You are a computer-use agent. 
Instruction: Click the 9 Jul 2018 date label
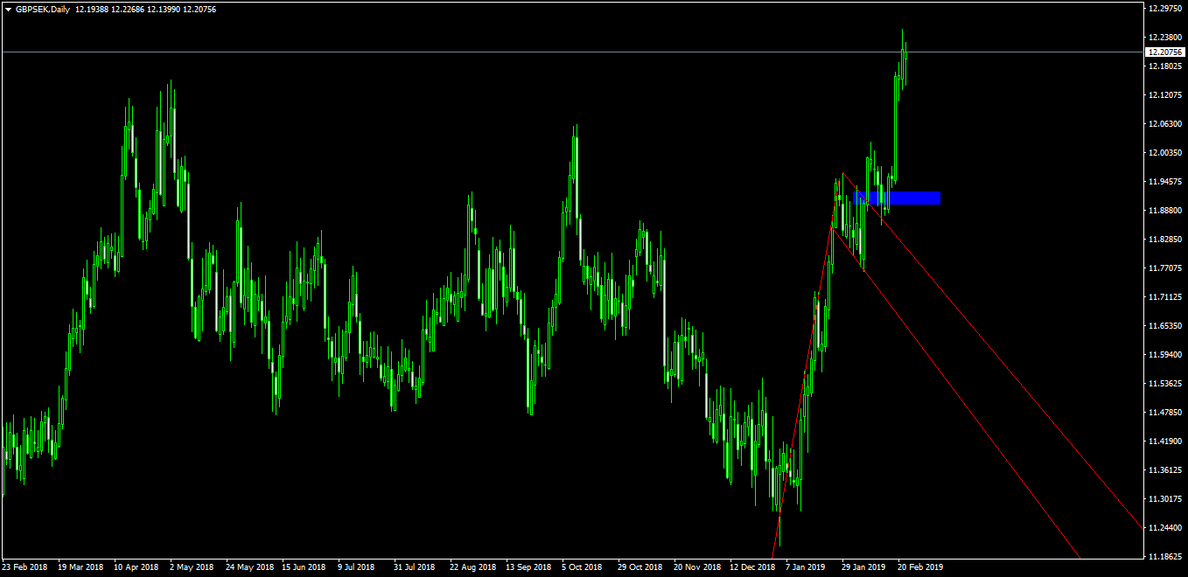pos(357,567)
